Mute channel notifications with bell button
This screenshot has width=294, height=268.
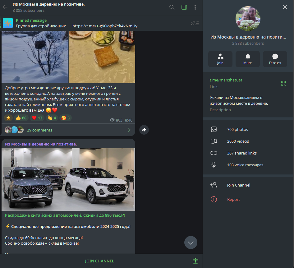[248, 59]
